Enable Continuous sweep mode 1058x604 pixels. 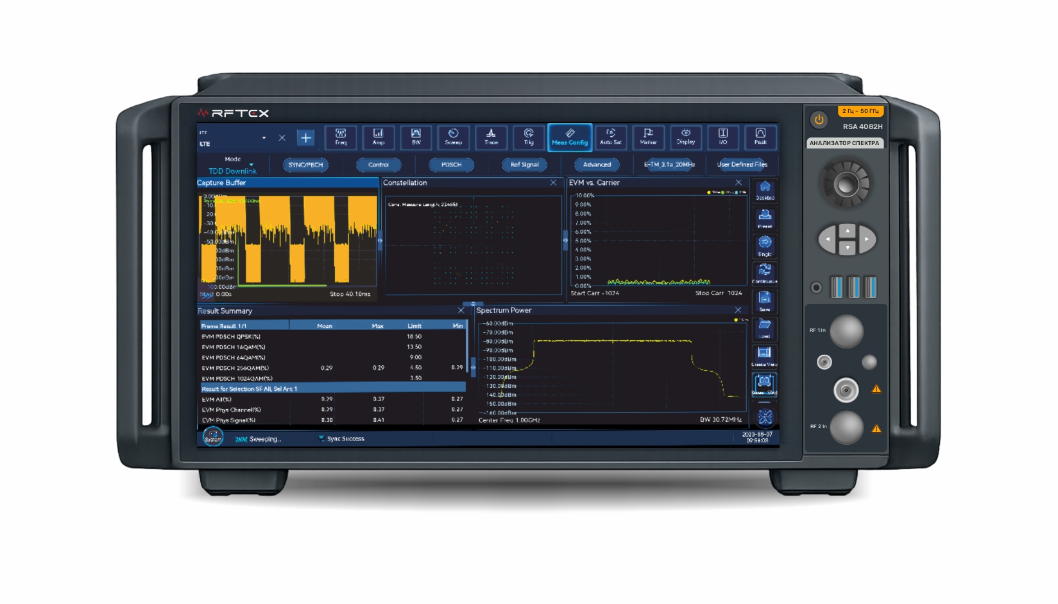click(x=765, y=274)
